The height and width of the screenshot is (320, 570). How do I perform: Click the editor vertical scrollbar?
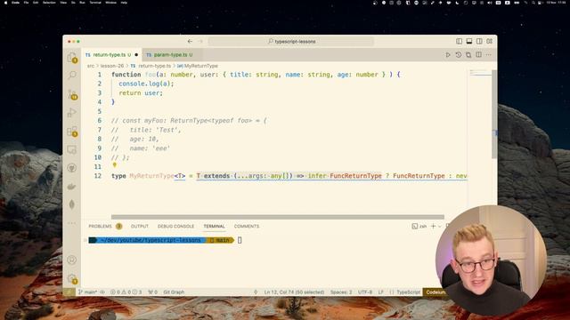pyautogui.click(x=494, y=114)
